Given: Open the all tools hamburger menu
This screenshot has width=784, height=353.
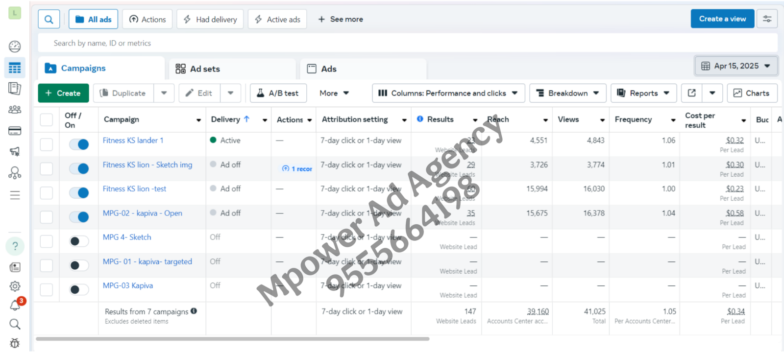Looking at the screenshot, I should point(15,195).
